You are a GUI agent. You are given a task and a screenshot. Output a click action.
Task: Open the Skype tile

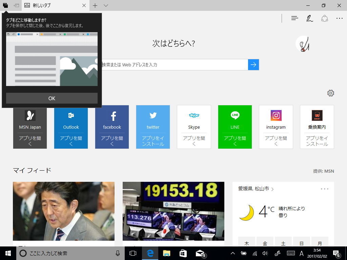point(194,127)
